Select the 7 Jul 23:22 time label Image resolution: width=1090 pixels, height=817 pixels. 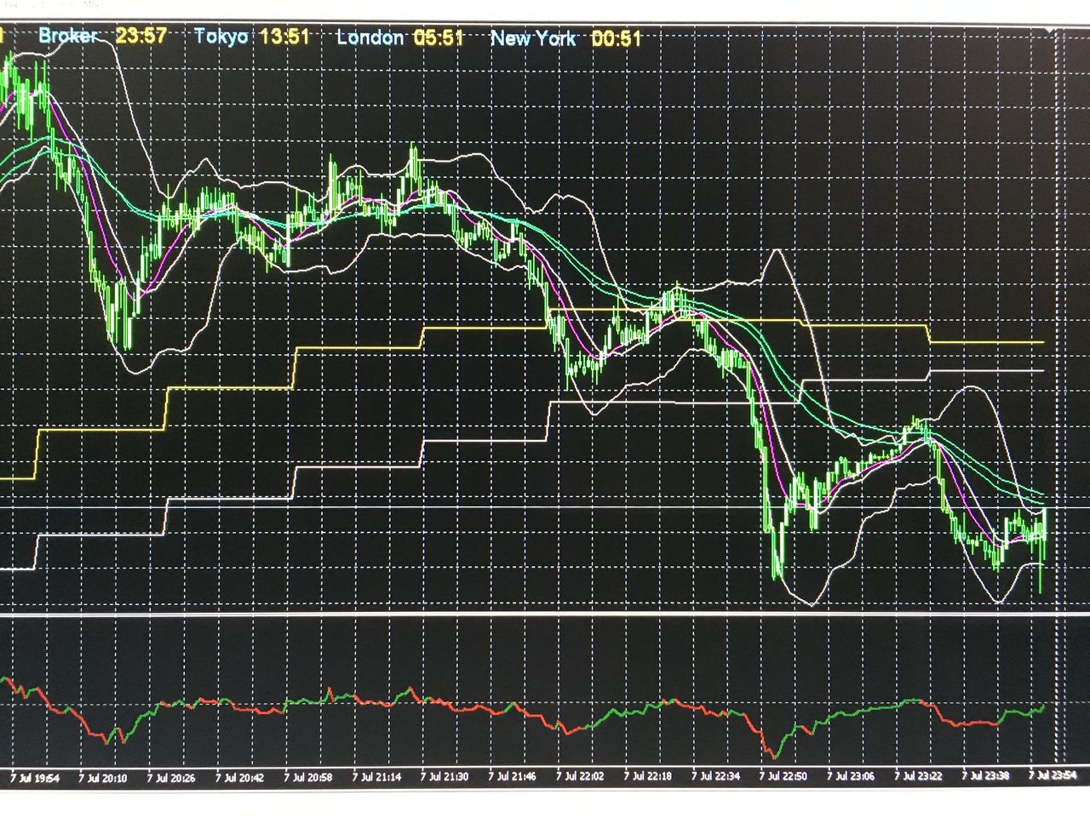point(919,777)
